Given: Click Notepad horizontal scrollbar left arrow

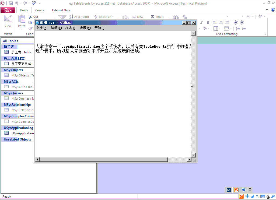Looking at the screenshot, I should coord(37,160).
